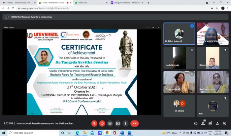The image size is (231, 136).
Task: Reload the Meet page
Action: coord(13,8)
